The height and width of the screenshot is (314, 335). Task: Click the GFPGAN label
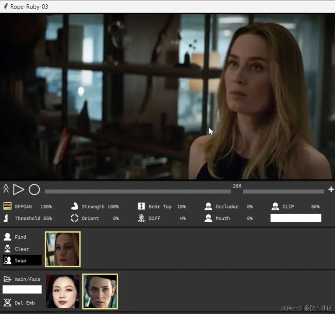[23, 207]
